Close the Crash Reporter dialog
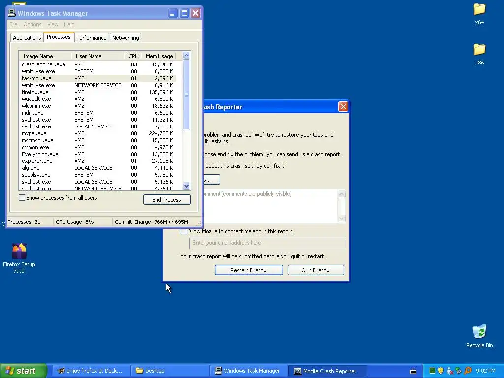The image size is (504, 378). coord(343,107)
